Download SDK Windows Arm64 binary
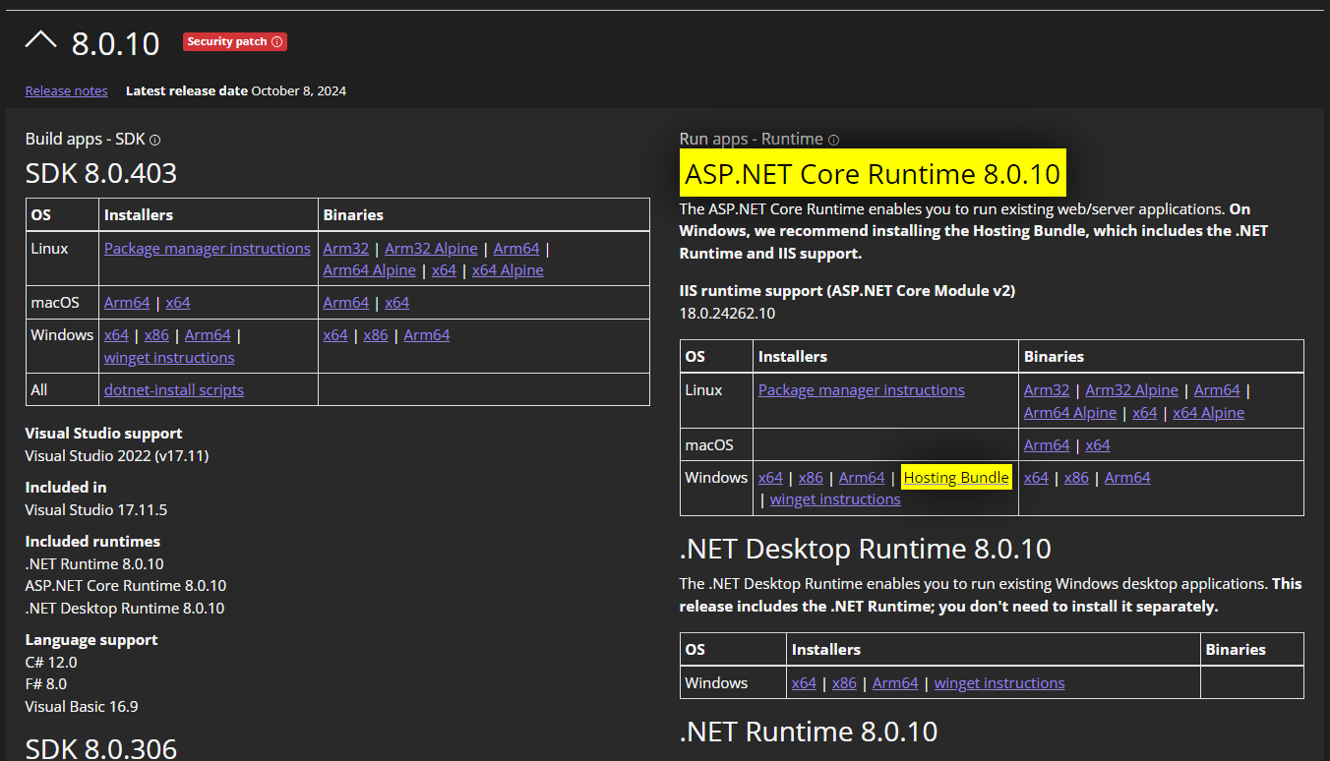The image size is (1330, 761). point(427,335)
